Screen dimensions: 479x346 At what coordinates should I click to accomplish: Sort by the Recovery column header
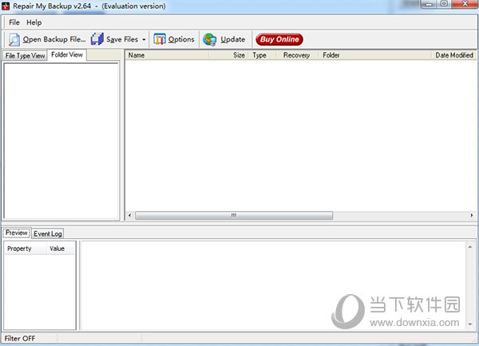[x=298, y=55]
